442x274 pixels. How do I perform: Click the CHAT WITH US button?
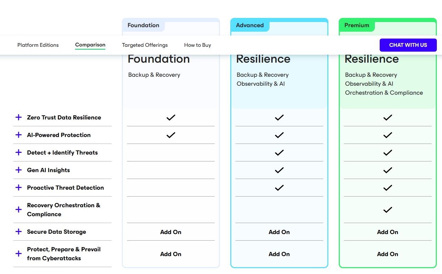(x=408, y=45)
